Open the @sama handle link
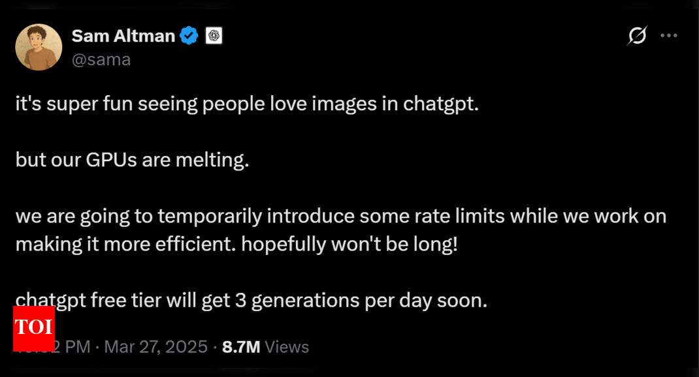Viewport: 699px width, 377px height. click(x=101, y=59)
